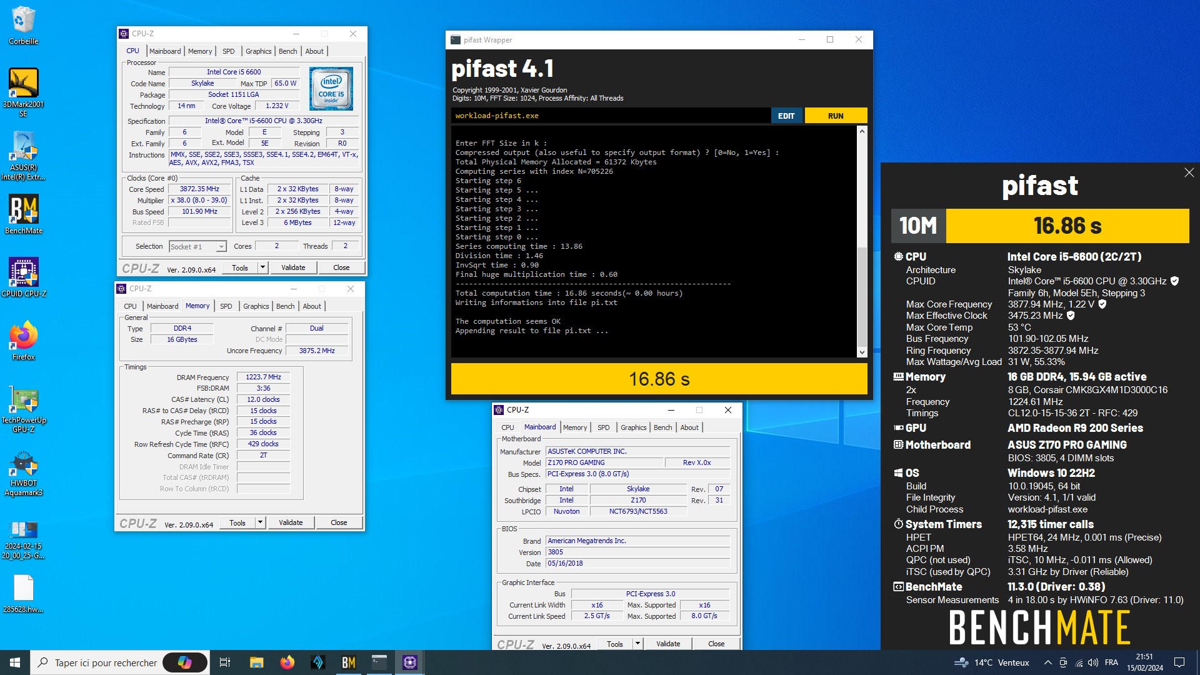Click the BenchMate taskbar icon

348,662
